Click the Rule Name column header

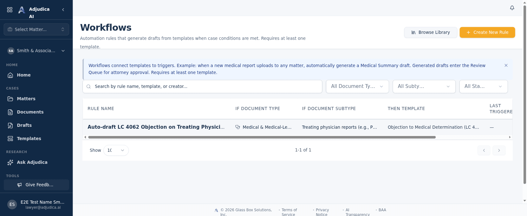pos(101,108)
